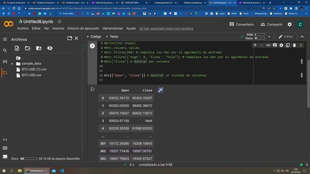This screenshot has height=174, width=310.
Task: Click the Open column header
Action: coord(125,90)
